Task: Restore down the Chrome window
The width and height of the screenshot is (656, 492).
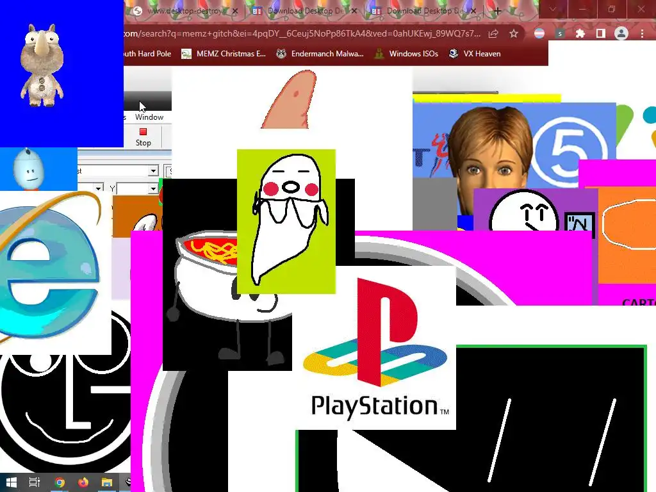Action: [612, 9]
